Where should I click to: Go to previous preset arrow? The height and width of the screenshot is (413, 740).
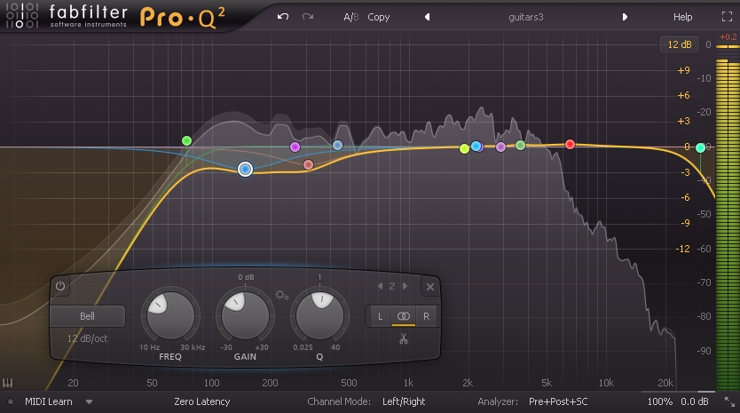click(427, 17)
